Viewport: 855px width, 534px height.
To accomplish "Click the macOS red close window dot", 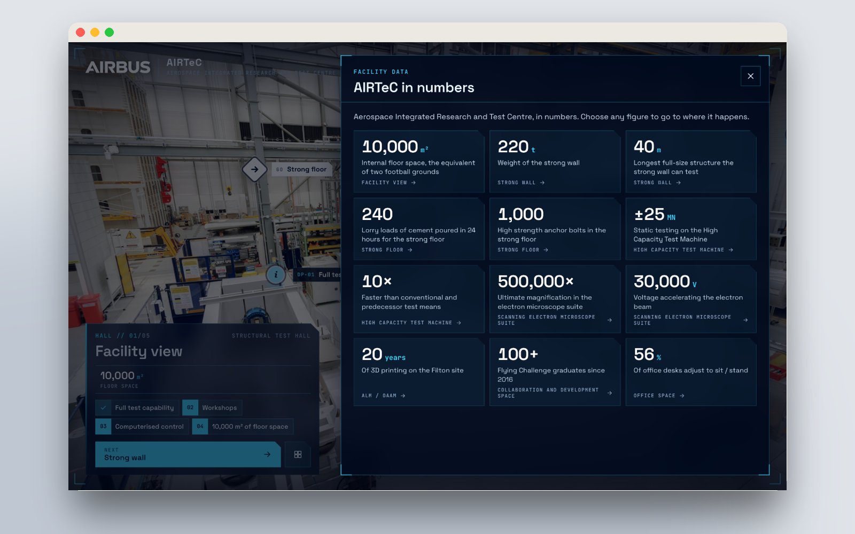I will point(81,33).
